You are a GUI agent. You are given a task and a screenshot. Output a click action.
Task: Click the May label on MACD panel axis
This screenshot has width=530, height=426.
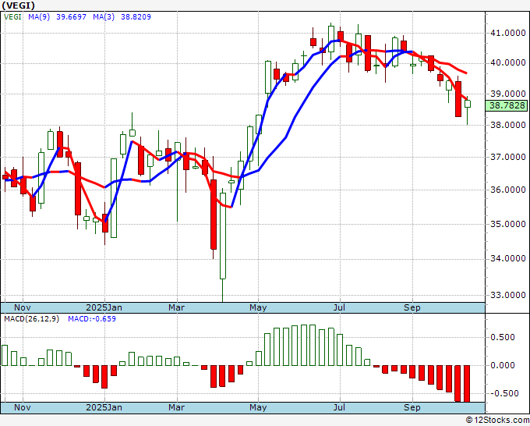[x=258, y=407]
